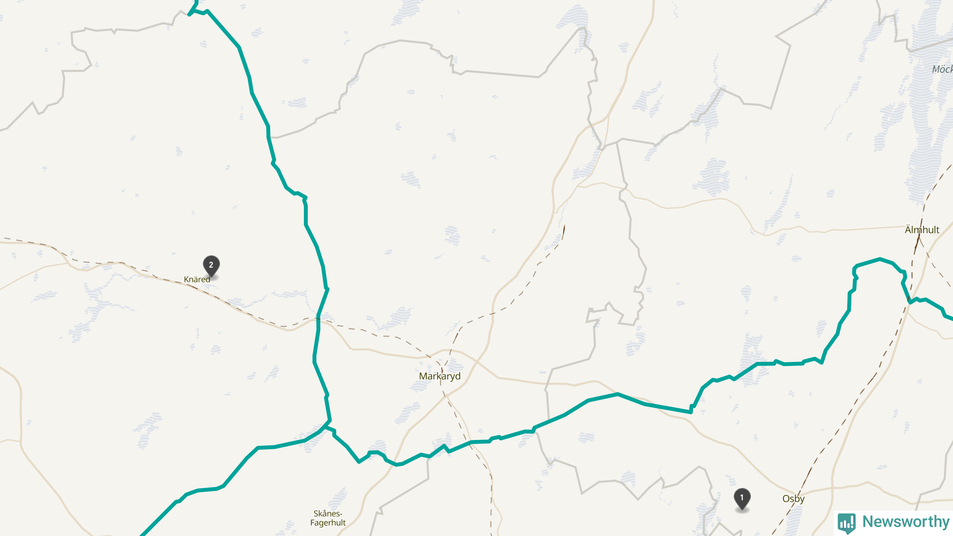Image resolution: width=953 pixels, height=536 pixels.
Task: Select the Knäred place label
Action: (197, 279)
